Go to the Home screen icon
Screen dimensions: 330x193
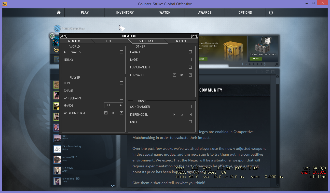[x=59, y=12]
